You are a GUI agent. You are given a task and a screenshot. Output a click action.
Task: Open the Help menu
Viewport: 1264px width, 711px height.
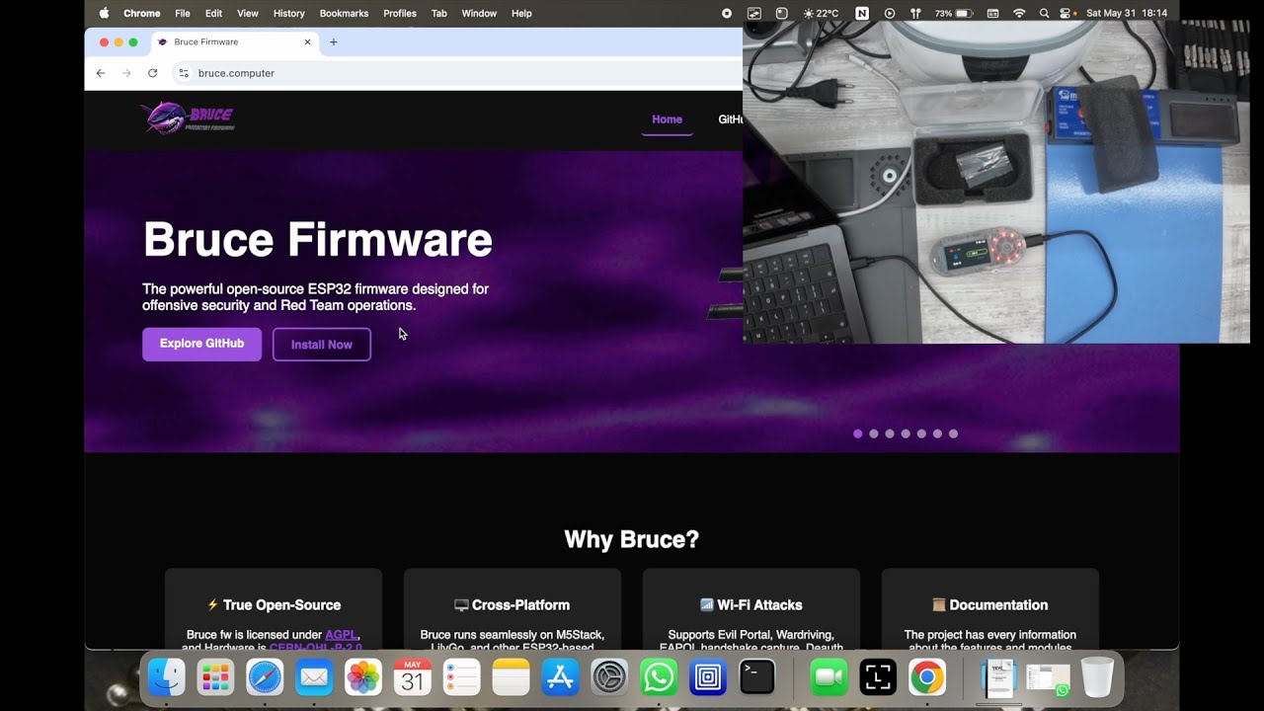tap(521, 13)
